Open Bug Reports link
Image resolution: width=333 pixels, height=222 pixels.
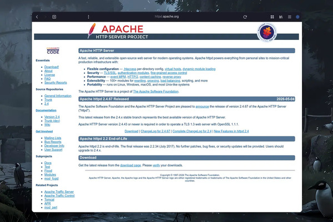click(x=53, y=142)
